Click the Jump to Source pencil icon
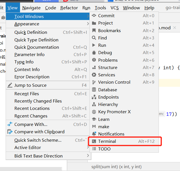180x171 pixels. (10, 85)
